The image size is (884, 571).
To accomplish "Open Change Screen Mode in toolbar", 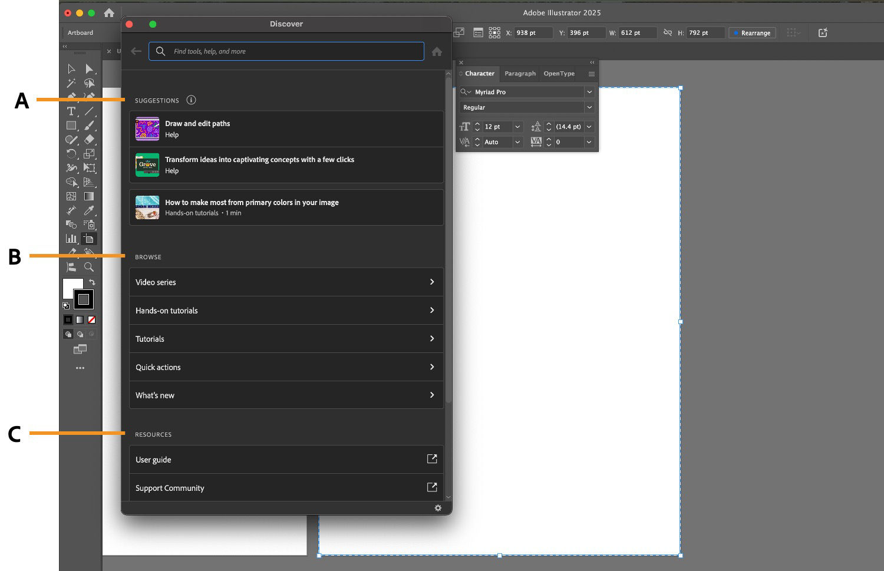I will 80,349.
